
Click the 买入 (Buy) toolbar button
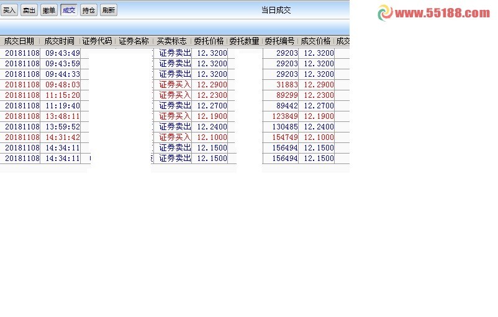click(x=9, y=10)
